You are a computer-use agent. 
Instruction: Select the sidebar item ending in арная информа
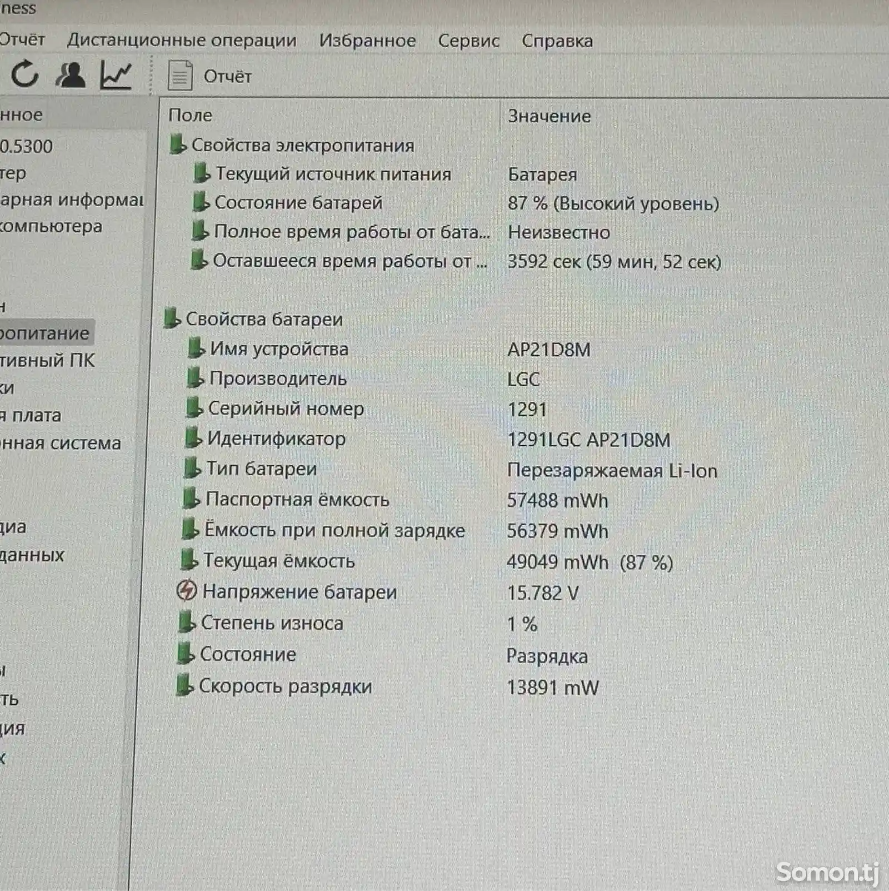pyautogui.click(x=72, y=199)
